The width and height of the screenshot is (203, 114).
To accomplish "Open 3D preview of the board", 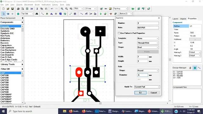I will click(32, 9).
